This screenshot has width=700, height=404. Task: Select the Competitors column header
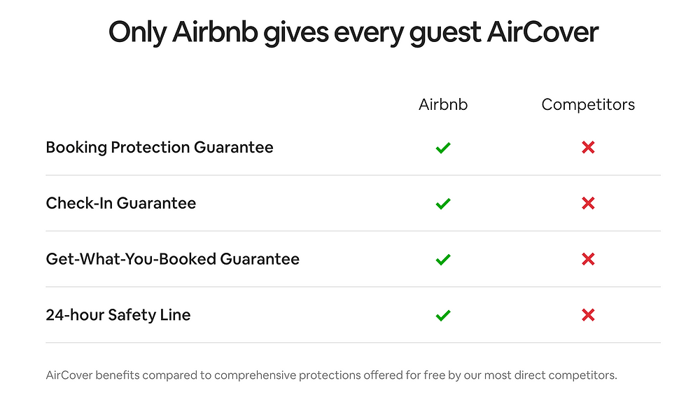(x=588, y=105)
